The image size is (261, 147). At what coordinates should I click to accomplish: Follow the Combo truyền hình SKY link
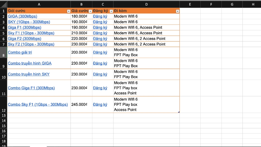(29, 74)
